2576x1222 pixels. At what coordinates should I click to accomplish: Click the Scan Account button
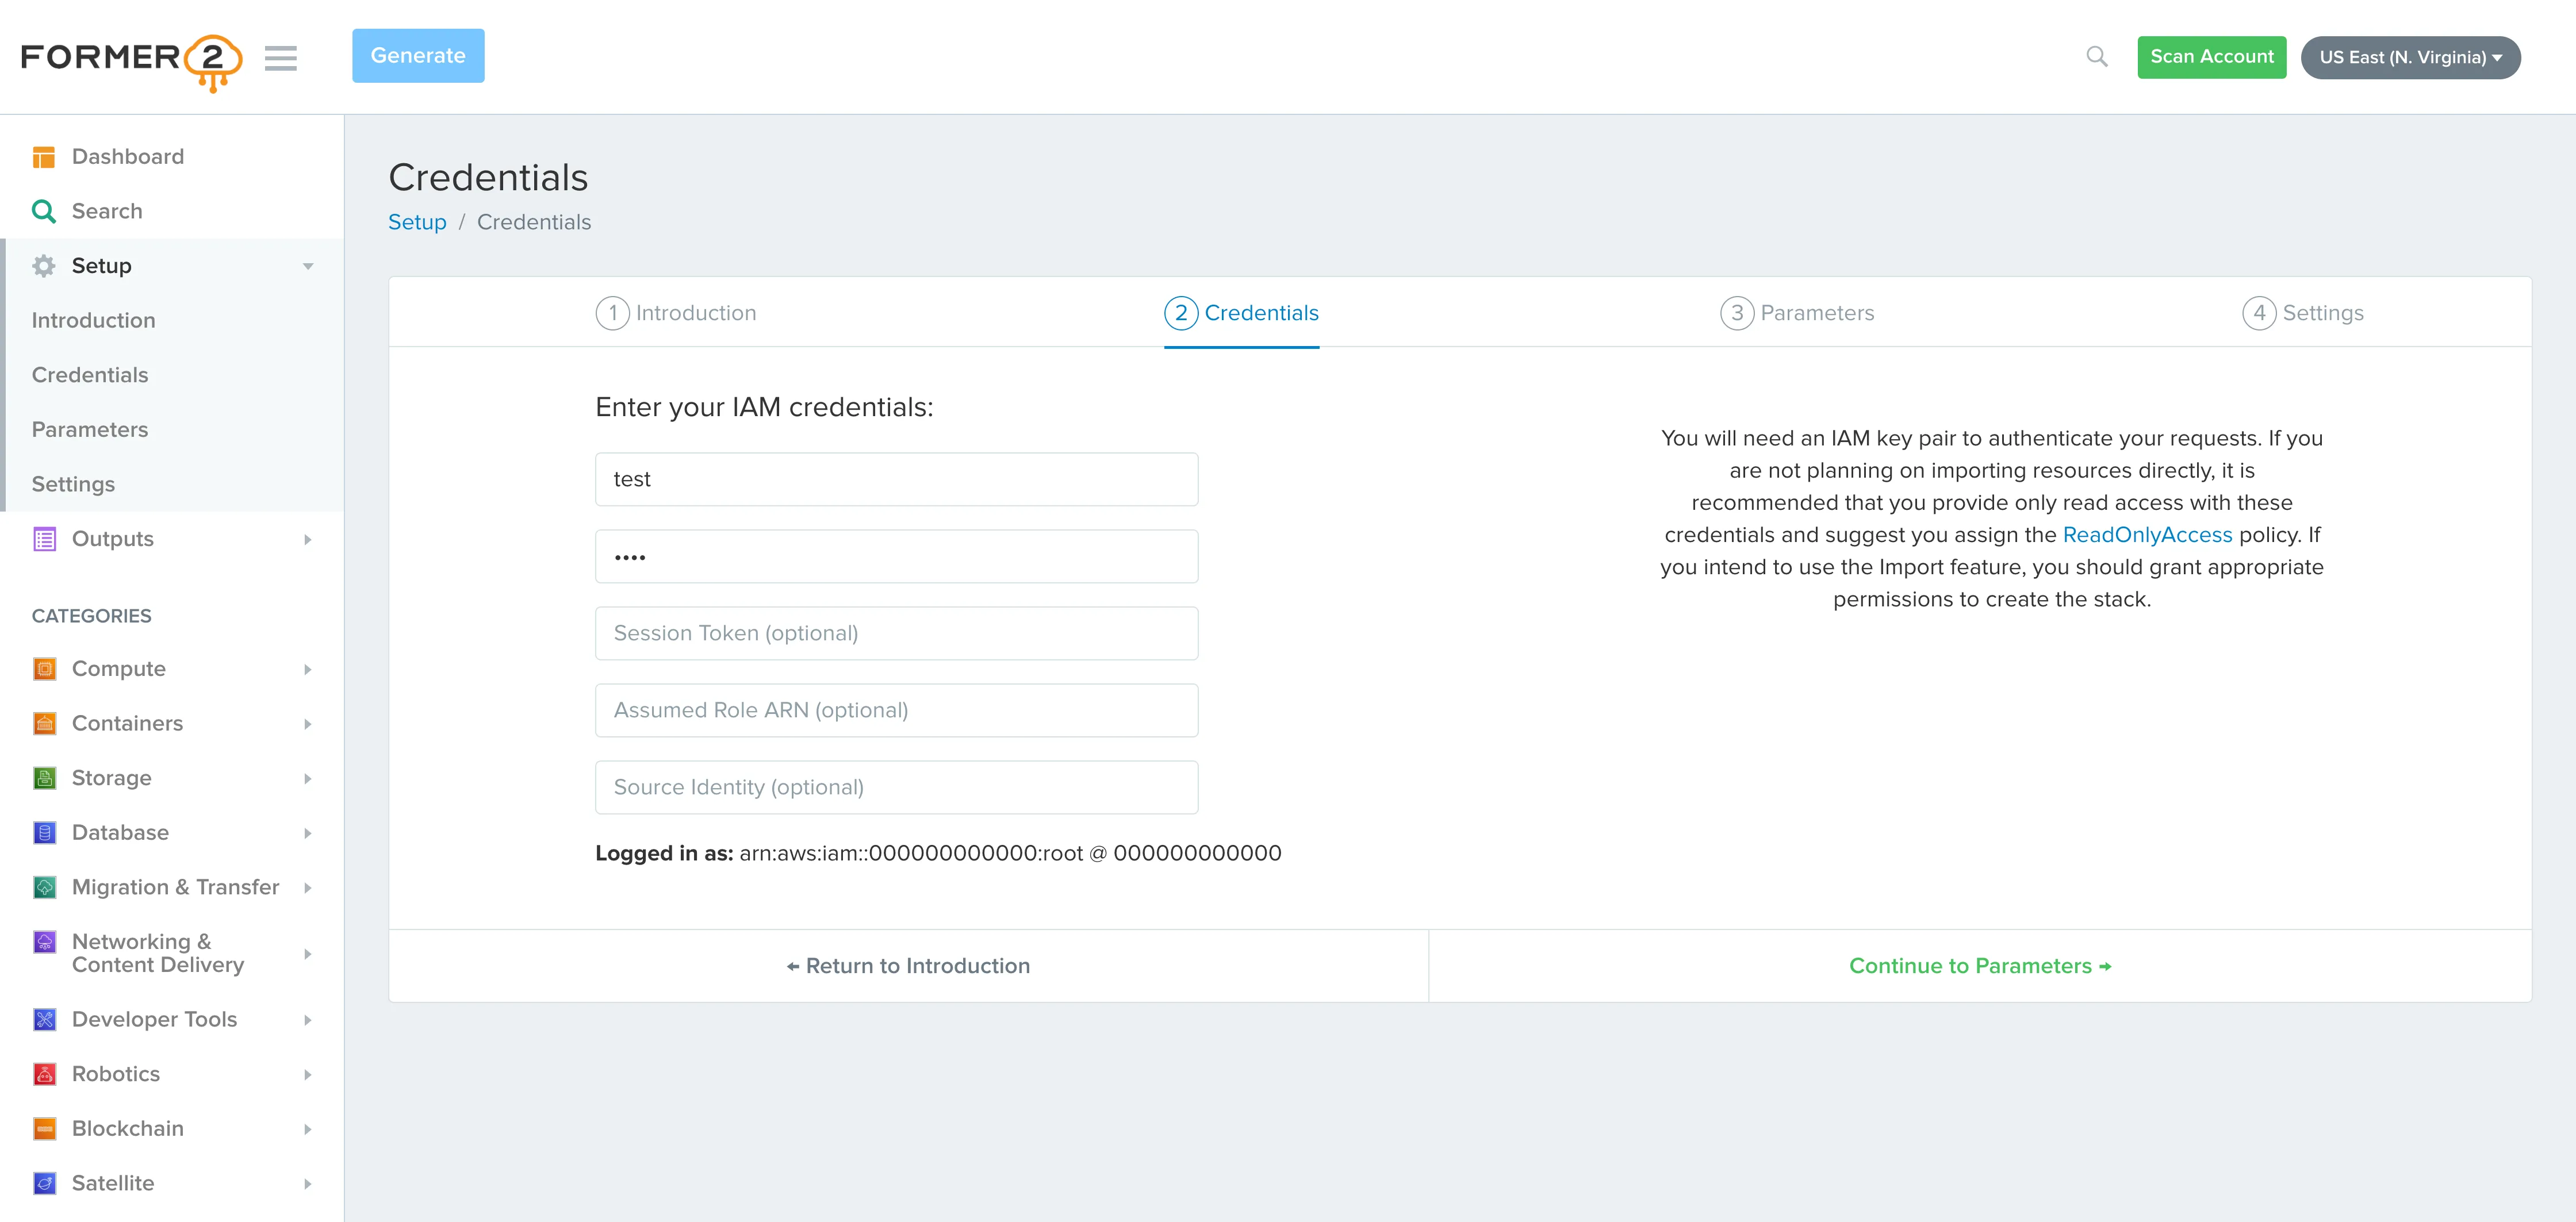2211,57
